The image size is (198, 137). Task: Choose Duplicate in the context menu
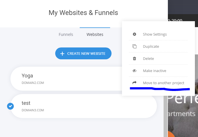coord(151,46)
